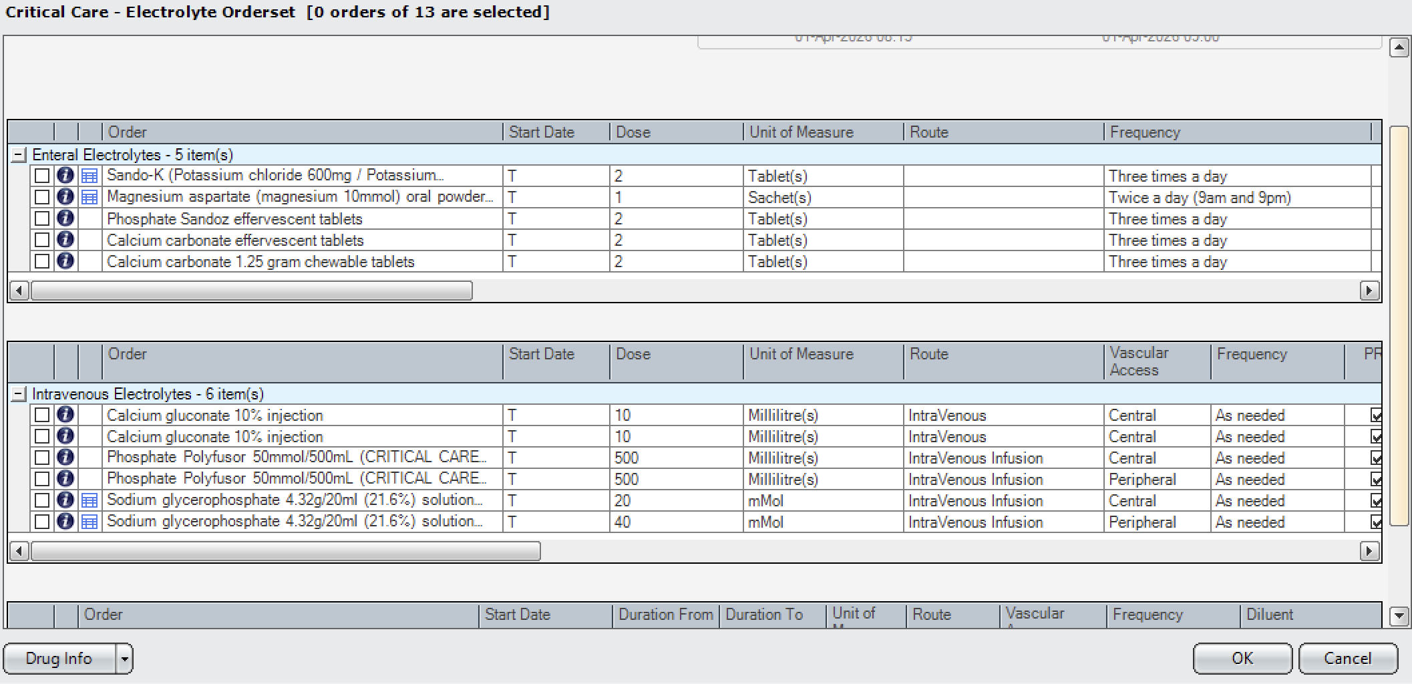Tick Calcium carbonate 1.25 gram chewable checkbox

click(42, 262)
